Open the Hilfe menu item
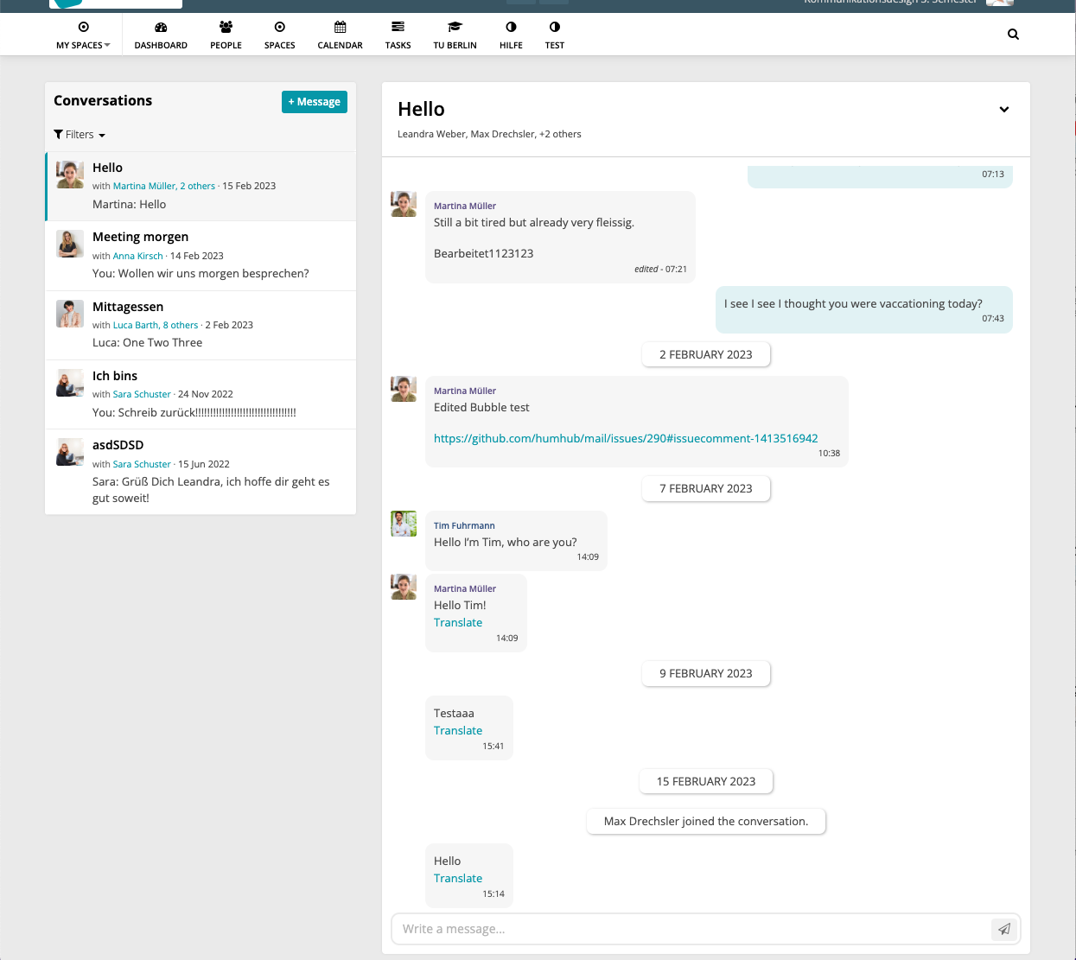 click(x=511, y=35)
